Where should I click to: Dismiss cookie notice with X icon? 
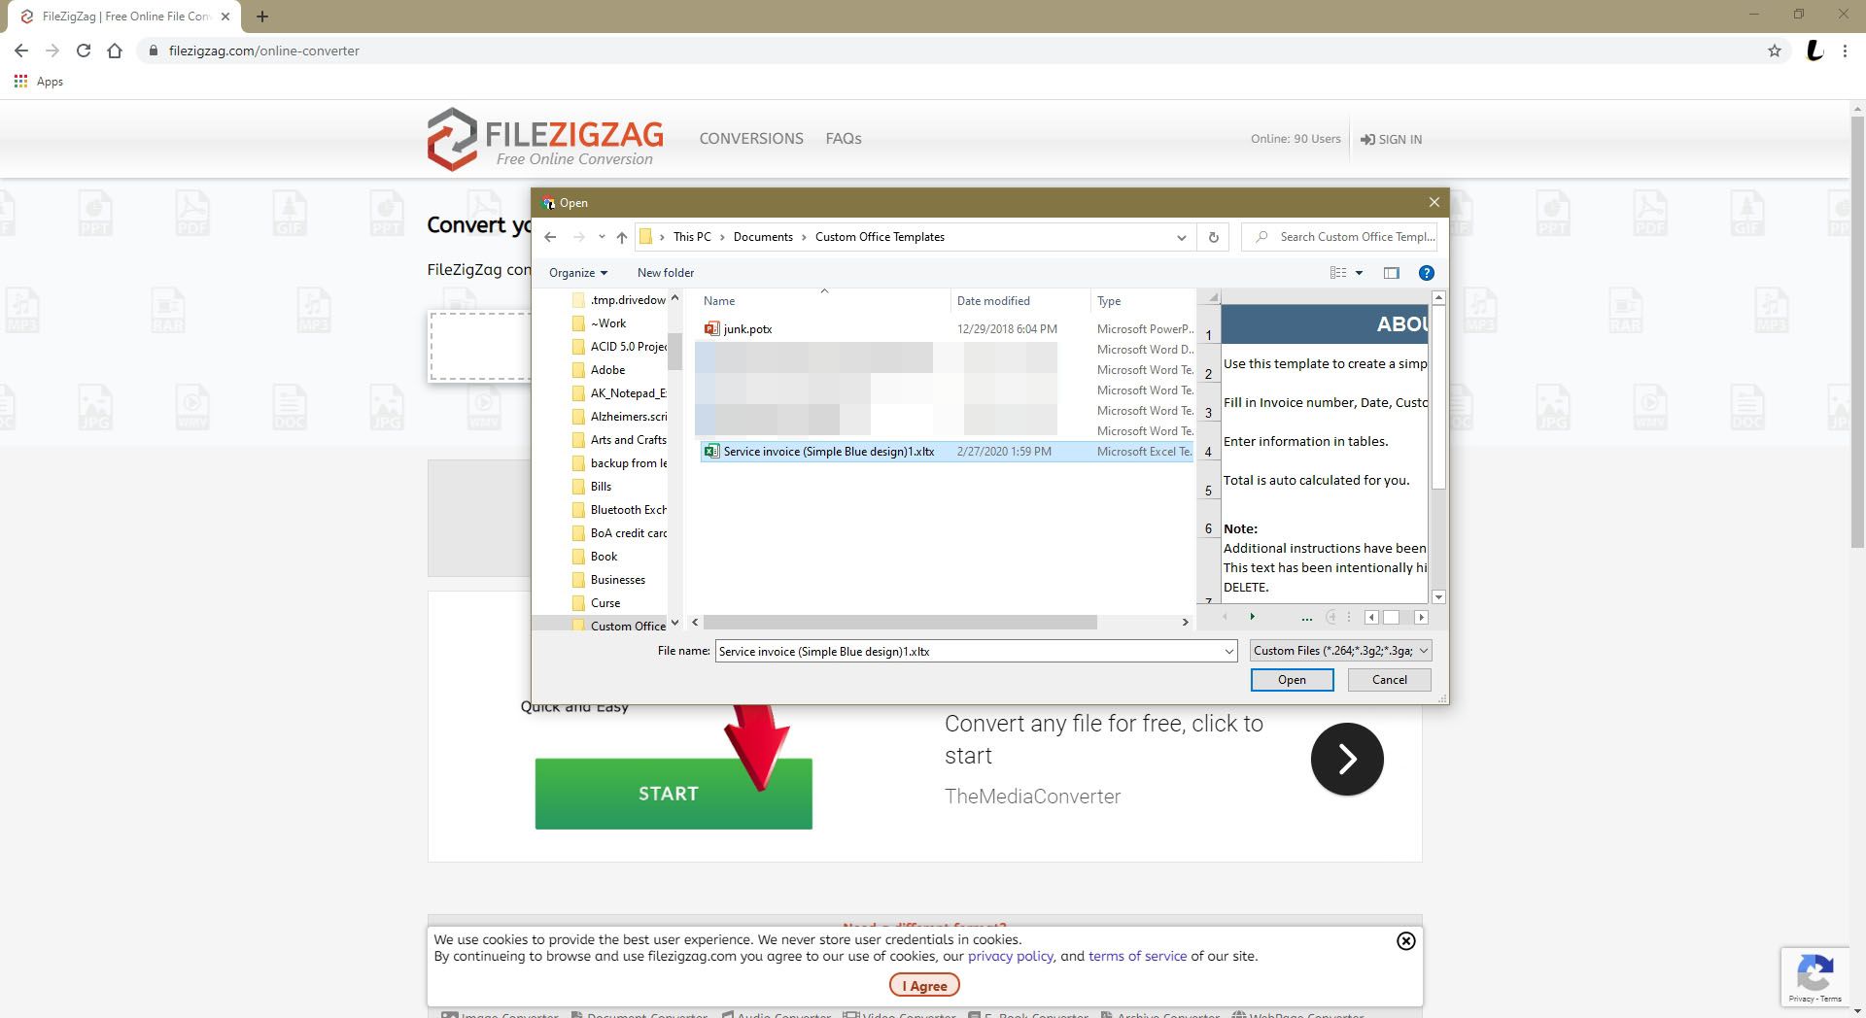coord(1405,940)
